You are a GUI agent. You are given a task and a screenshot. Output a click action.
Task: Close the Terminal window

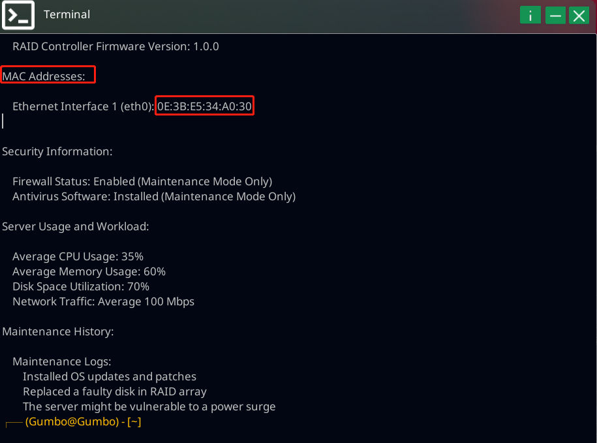click(579, 16)
